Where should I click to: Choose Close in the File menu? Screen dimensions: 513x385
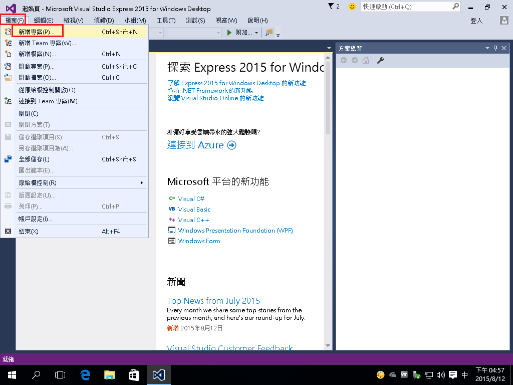click(x=75, y=114)
